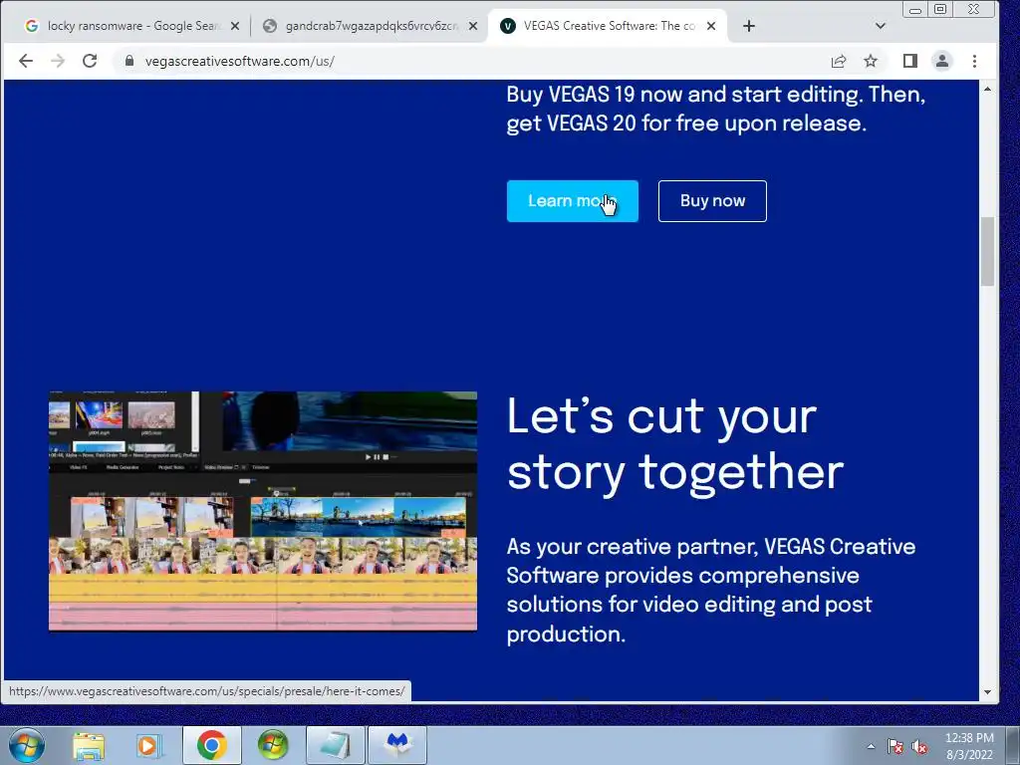
Task: Launch Windows Media Player from taskbar
Action: click(149, 745)
